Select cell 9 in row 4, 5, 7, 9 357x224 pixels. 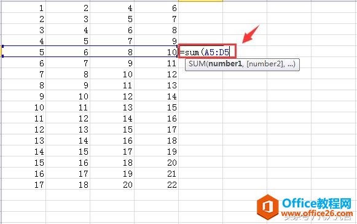tap(157, 41)
